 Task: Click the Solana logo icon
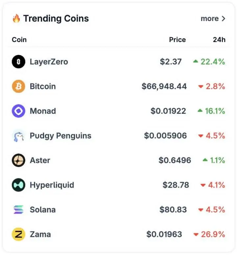coord(18,210)
